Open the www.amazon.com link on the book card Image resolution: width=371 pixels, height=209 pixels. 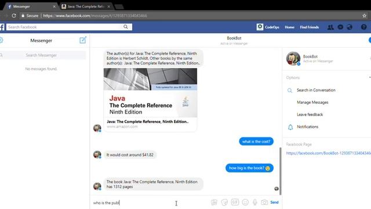122,127
